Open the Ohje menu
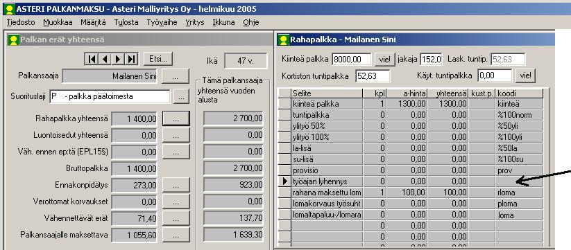The width and height of the screenshot is (571, 250). (x=251, y=23)
